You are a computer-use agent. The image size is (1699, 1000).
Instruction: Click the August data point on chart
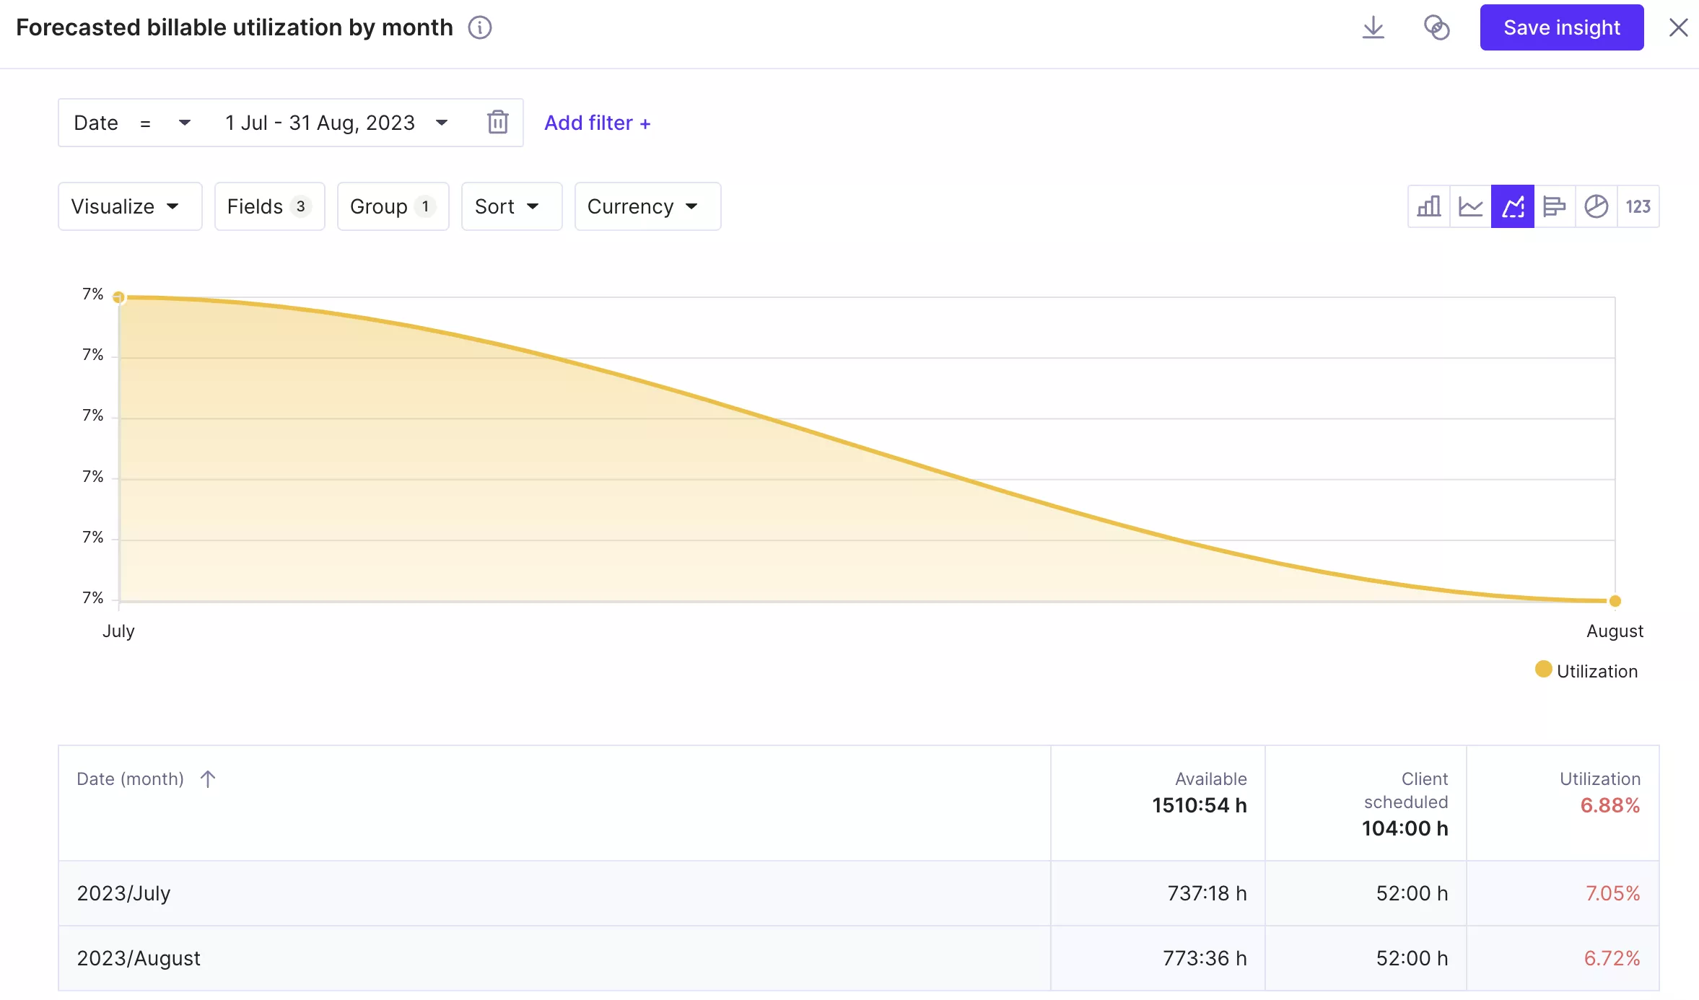tap(1615, 601)
